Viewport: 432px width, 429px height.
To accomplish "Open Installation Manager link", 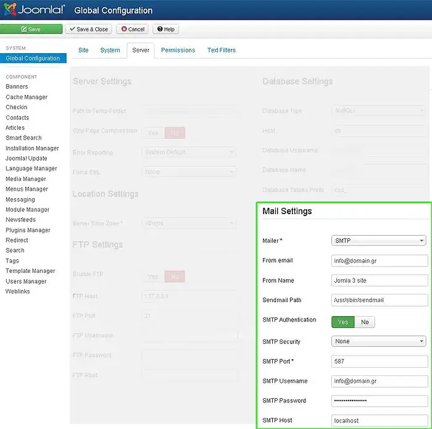I will point(32,148).
